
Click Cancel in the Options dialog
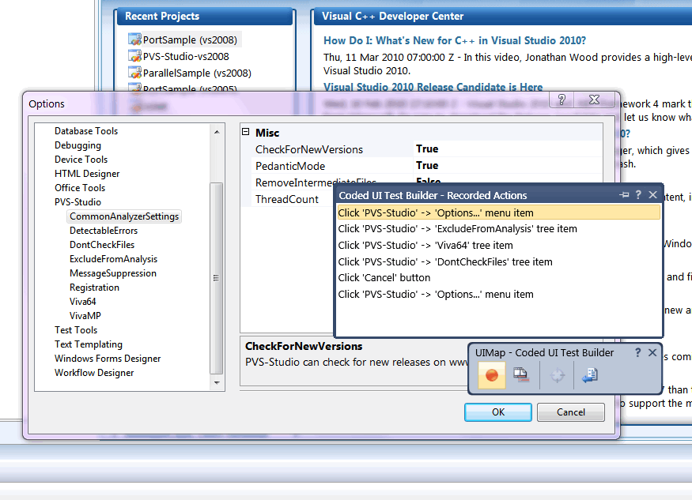571,412
